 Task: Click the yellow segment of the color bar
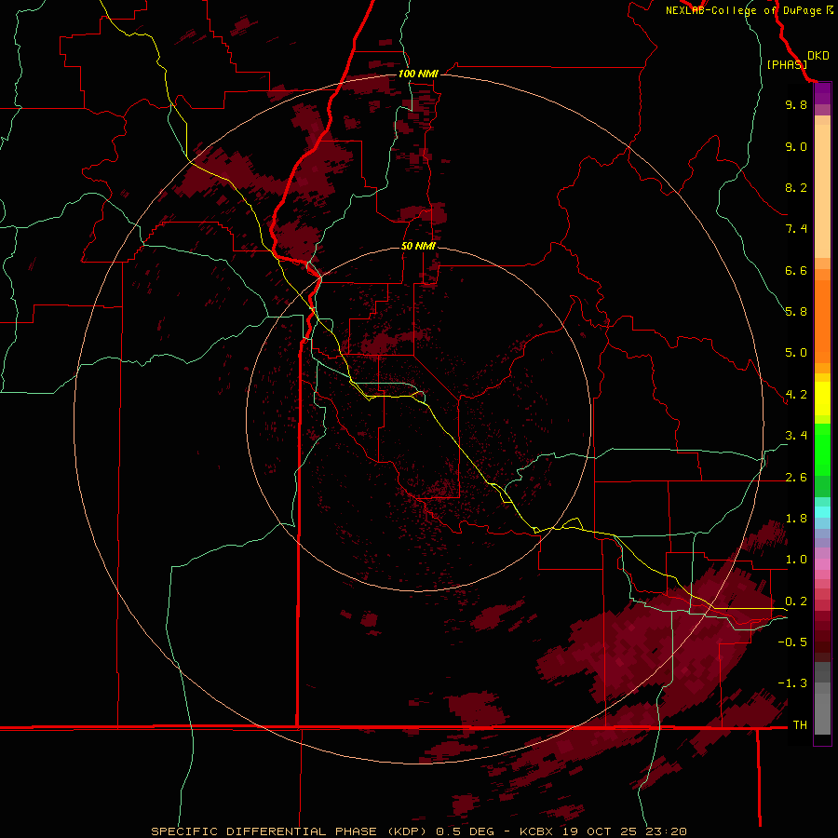pyautogui.click(x=822, y=399)
